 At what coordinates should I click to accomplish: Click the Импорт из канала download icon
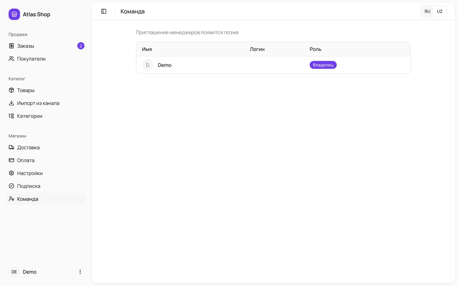11,103
